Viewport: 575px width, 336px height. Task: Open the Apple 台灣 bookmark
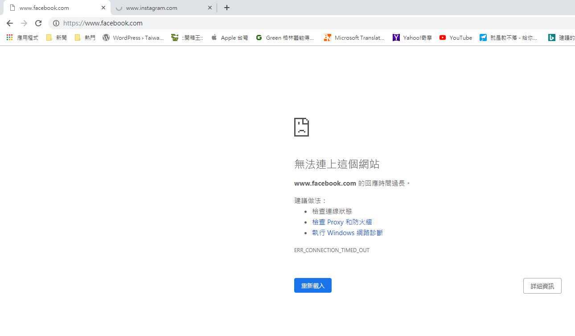pos(230,38)
